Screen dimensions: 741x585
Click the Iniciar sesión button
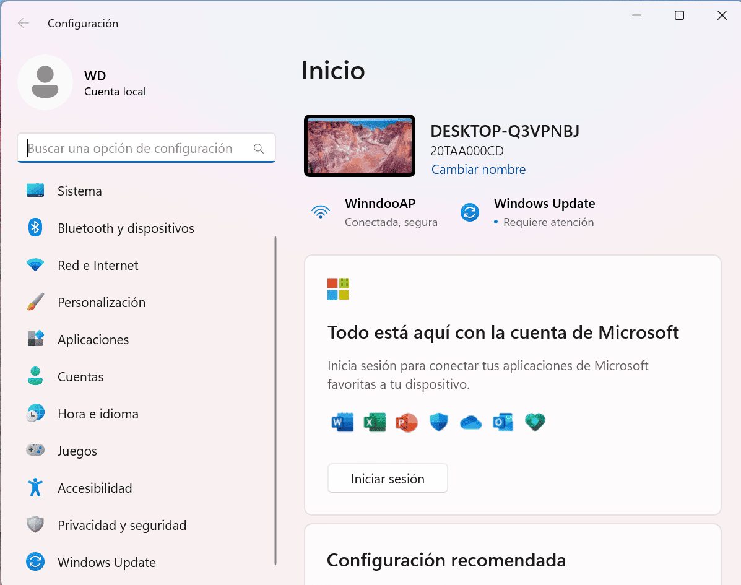(388, 478)
